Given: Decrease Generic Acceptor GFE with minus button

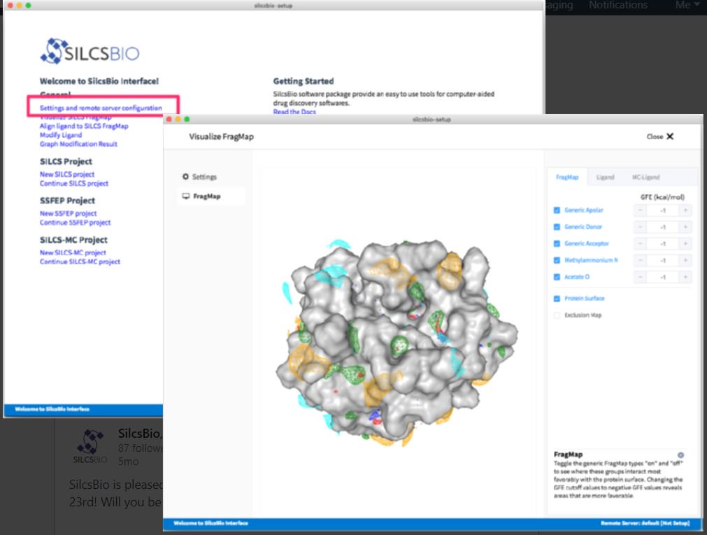Looking at the screenshot, I should tap(640, 243).
